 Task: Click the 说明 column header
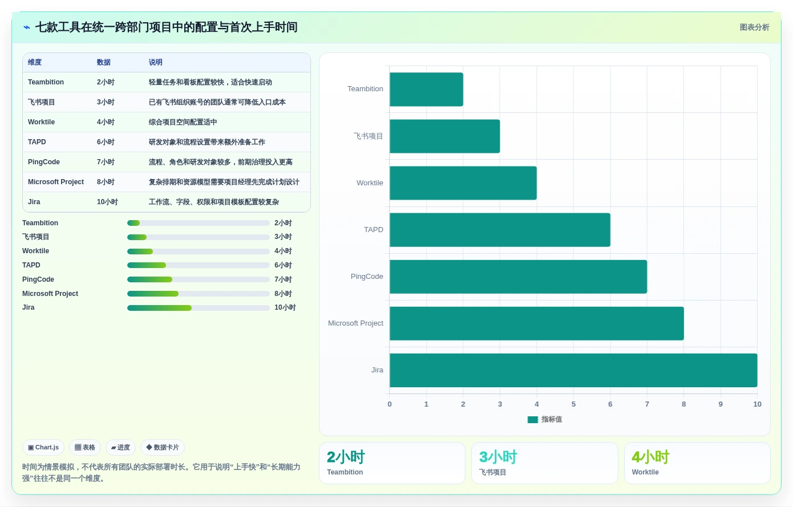coord(156,62)
